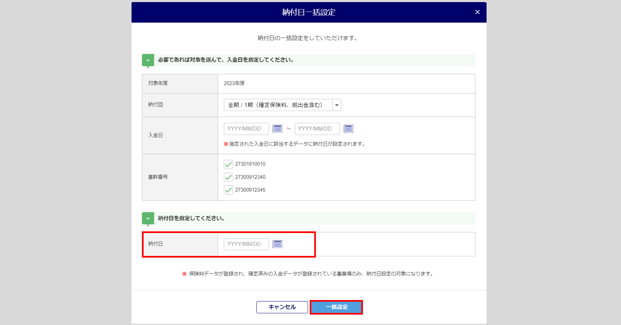Click the 一括設定 button
Viewport: 621px width, 325px height.
coord(336,307)
